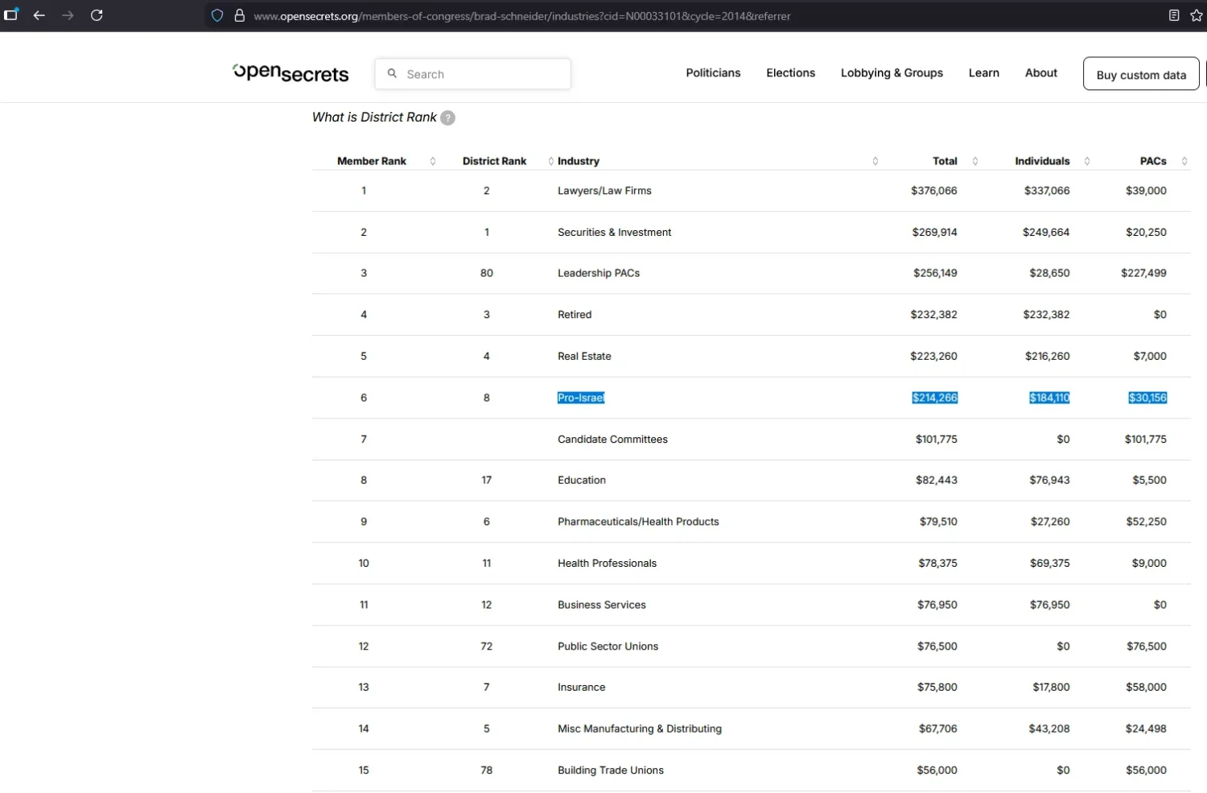Viewport: 1207px width, 793px height.
Task: Click the Candidate Committees industry cell
Action: 612,439
